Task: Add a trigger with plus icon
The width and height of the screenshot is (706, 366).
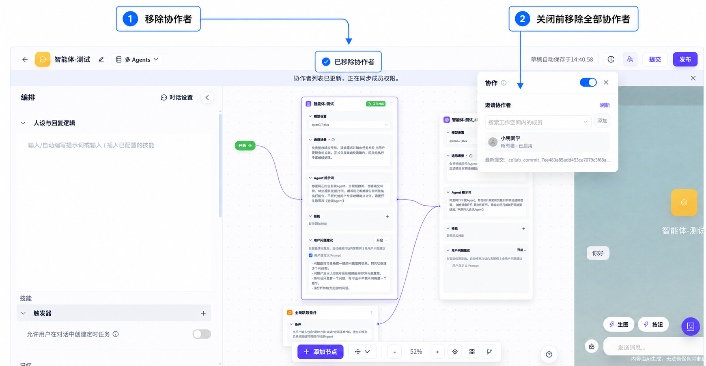Action: pyautogui.click(x=203, y=313)
